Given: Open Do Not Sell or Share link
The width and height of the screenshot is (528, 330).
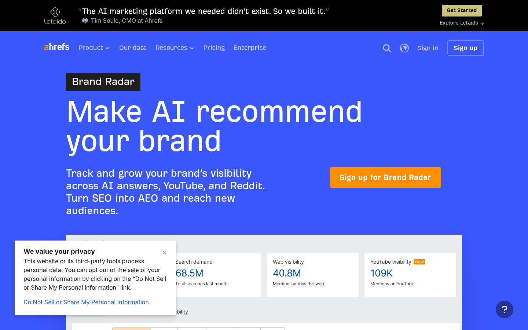Looking at the screenshot, I should click(86, 302).
